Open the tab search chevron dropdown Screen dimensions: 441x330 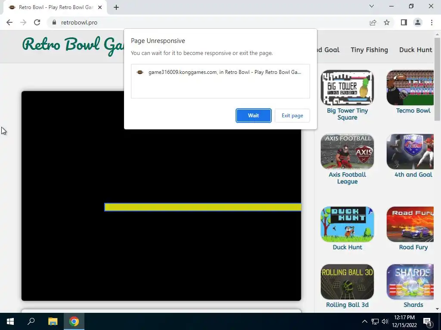pyautogui.click(x=372, y=6)
